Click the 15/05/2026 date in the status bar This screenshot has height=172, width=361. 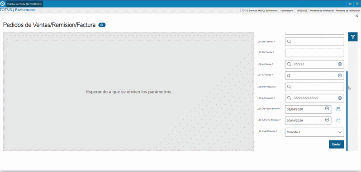point(302,10)
